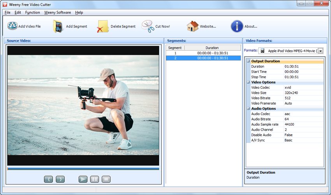Click the Add Segment toolbar icon

click(x=58, y=26)
